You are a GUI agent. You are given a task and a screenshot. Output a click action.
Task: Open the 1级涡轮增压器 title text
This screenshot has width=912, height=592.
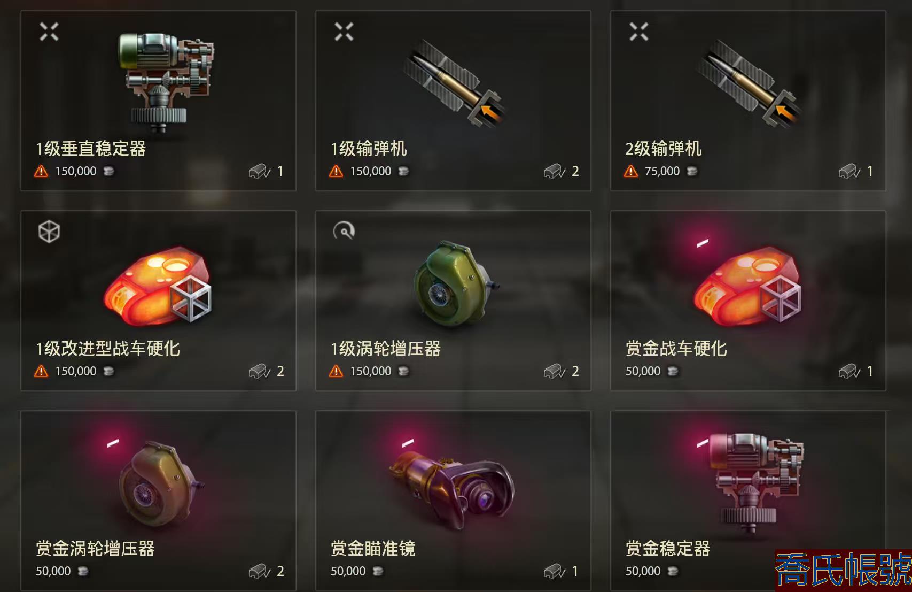[x=386, y=349]
